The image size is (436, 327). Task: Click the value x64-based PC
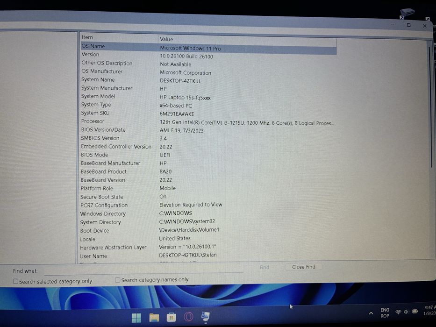click(x=176, y=106)
